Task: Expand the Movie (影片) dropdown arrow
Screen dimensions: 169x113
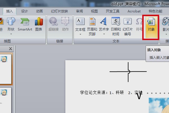Action: tap(166, 34)
